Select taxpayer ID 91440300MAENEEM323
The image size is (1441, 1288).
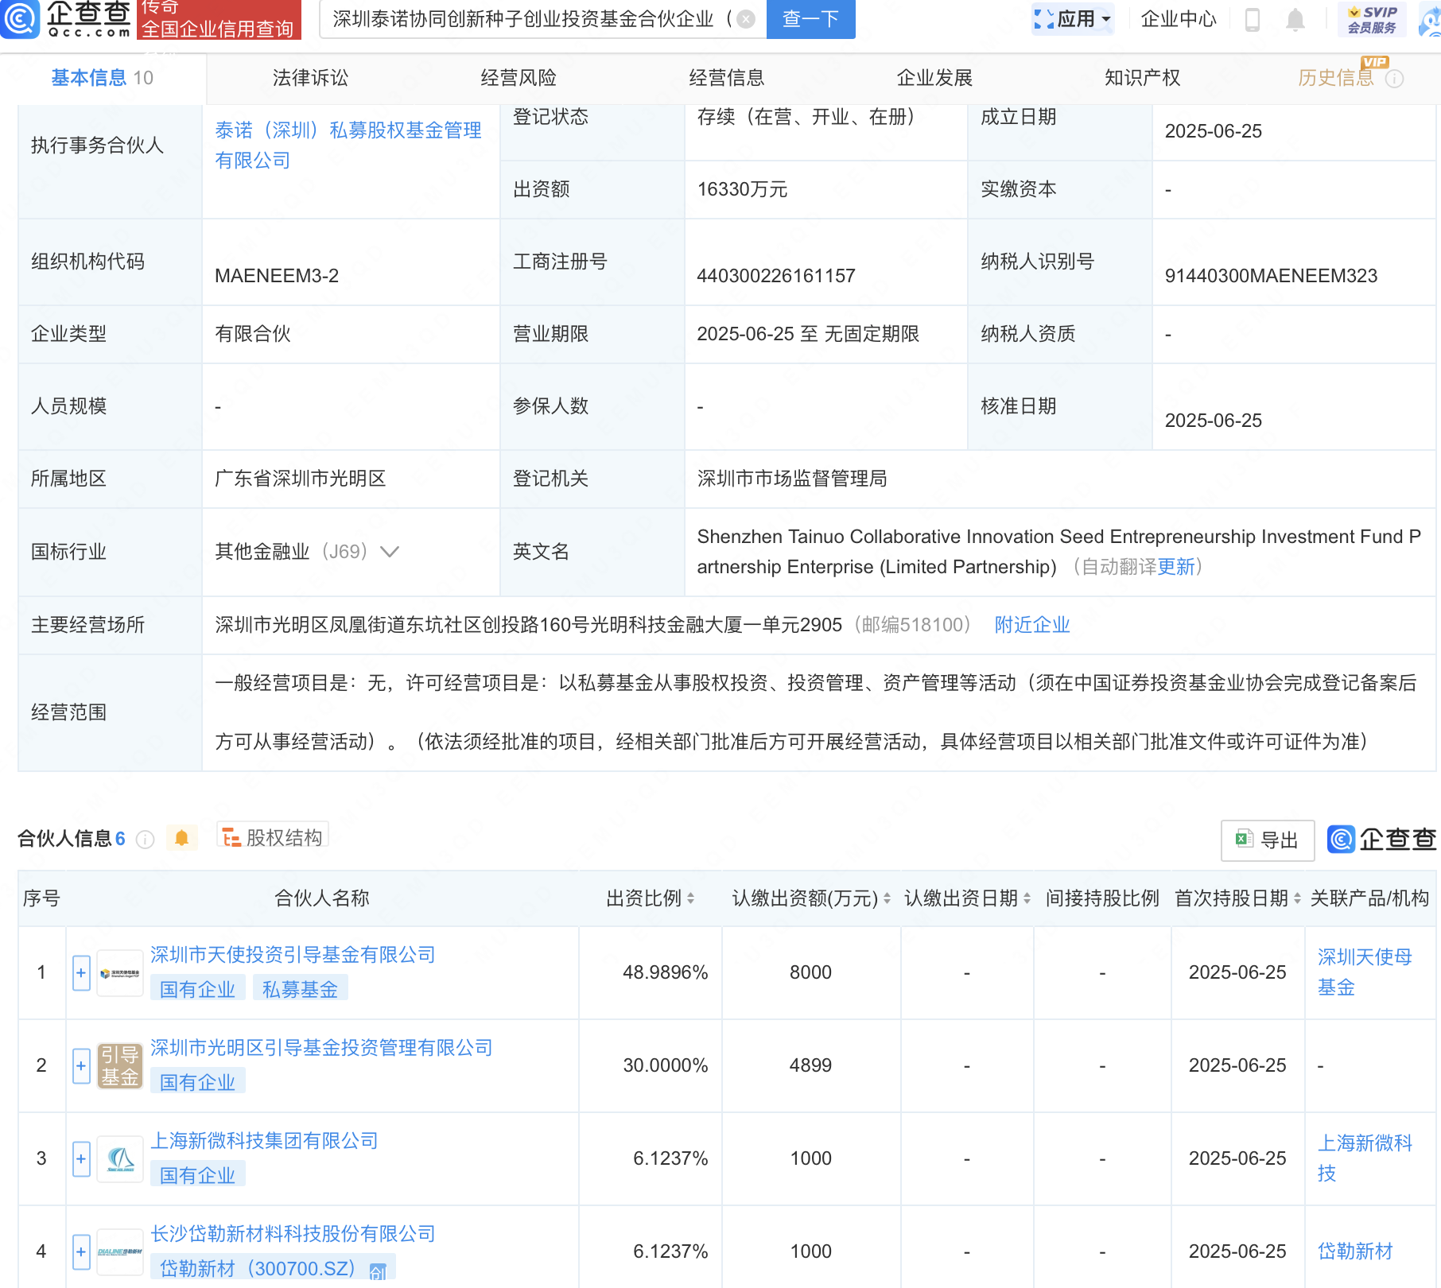pyautogui.click(x=1271, y=276)
